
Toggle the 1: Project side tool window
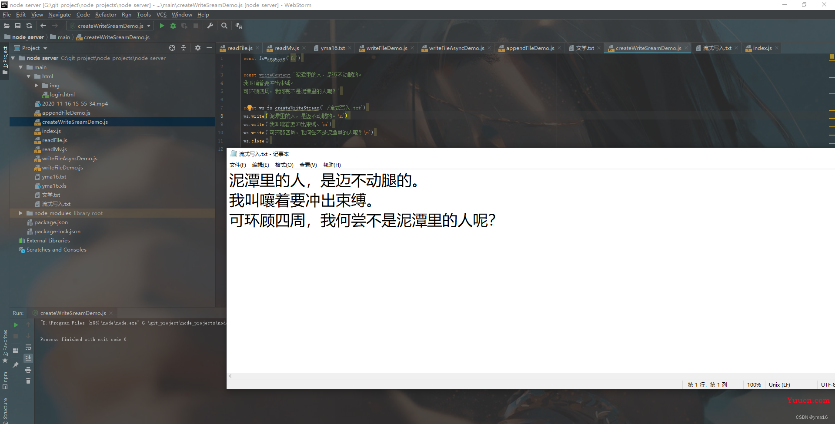[x=5, y=60]
